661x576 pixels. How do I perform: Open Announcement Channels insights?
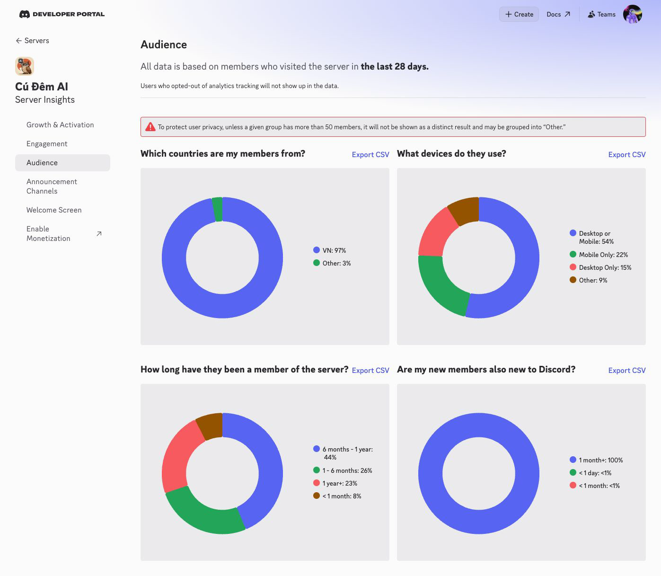pyautogui.click(x=52, y=186)
